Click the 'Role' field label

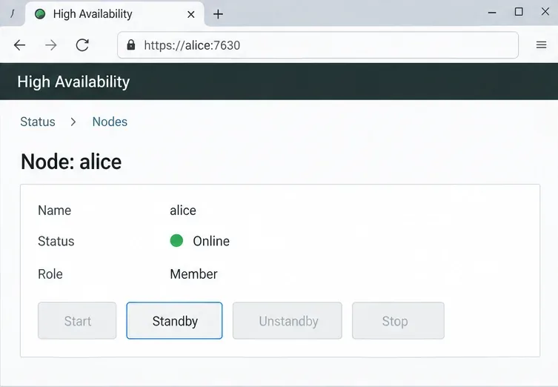50,274
